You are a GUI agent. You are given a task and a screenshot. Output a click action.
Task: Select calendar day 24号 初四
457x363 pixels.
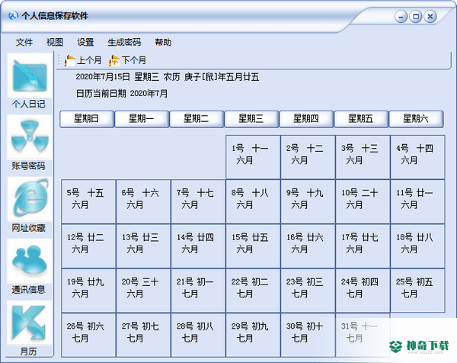pos(363,291)
